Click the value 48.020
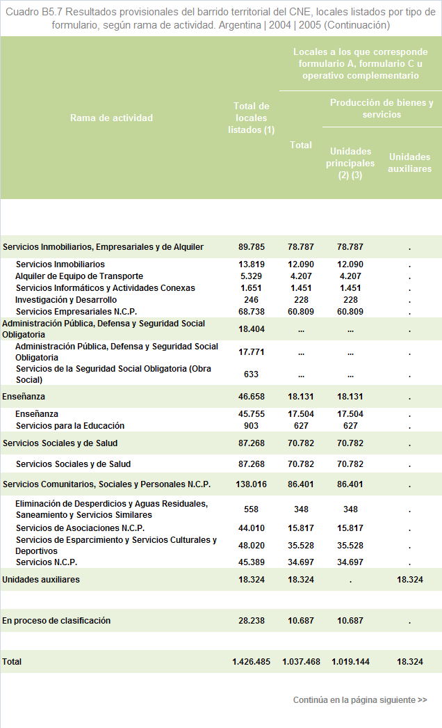The height and width of the screenshot is (728, 442). pyautogui.click(x=252, y=546)
